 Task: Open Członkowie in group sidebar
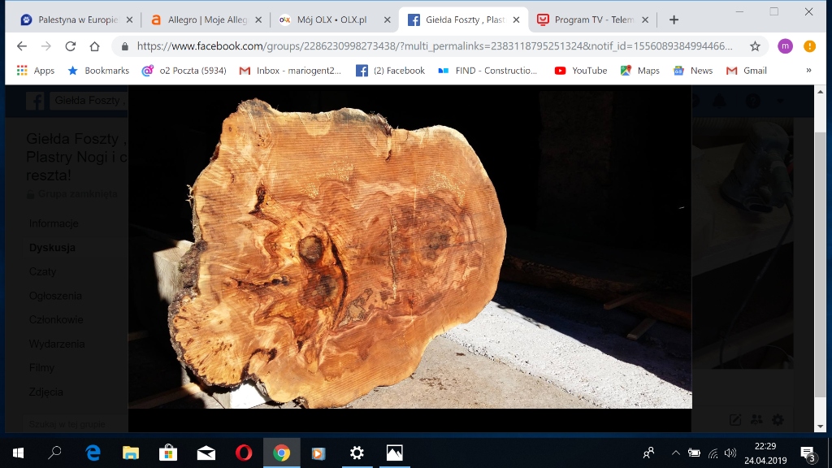point(56,319)
